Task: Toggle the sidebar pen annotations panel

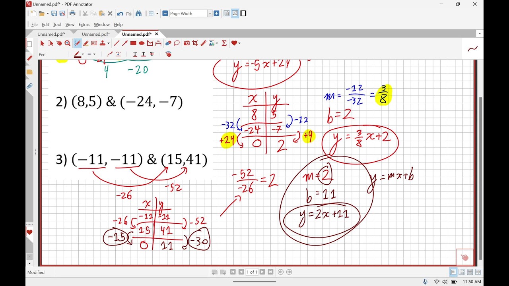Action: 29,58
